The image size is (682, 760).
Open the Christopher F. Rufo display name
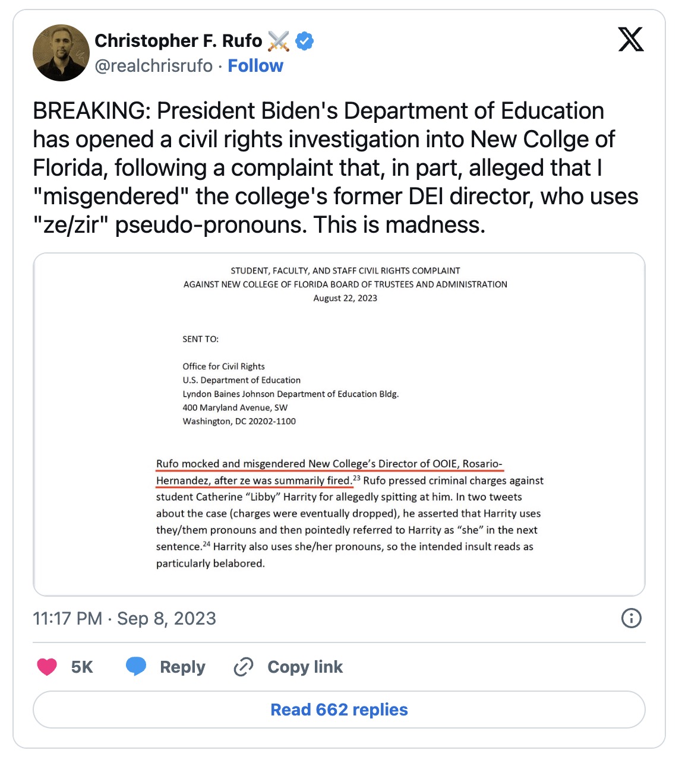tap(178, 41)
